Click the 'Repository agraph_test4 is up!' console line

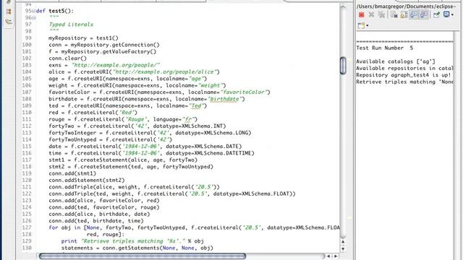click(404, 75)
